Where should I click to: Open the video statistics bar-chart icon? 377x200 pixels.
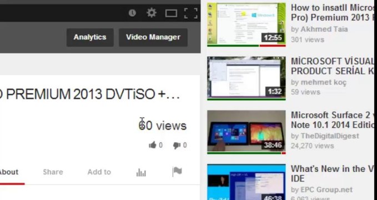141,172
